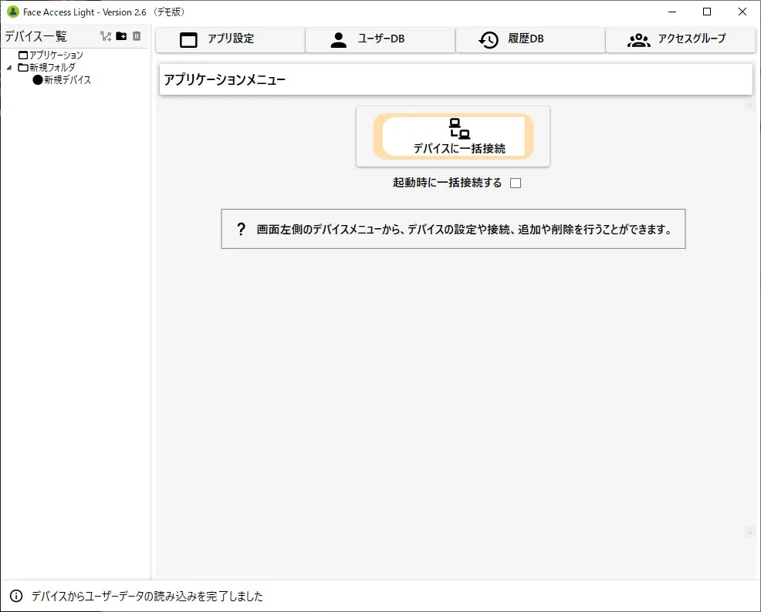This screenshot has height=612, width=761.
Task: Click the scroll down arrow on right scrollbar
Action: (749, 532)
